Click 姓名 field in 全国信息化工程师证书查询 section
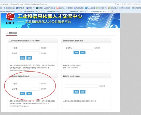The width and height of the screenshot is (141, 115). [x=30, y=83]
